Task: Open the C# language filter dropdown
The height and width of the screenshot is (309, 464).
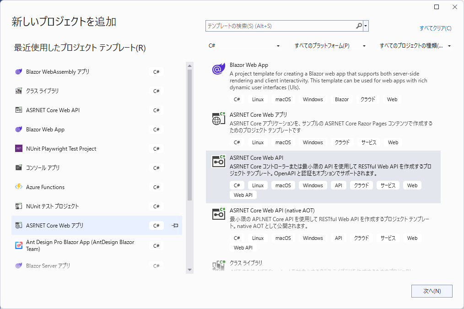Action: click(x=244, y=46)
